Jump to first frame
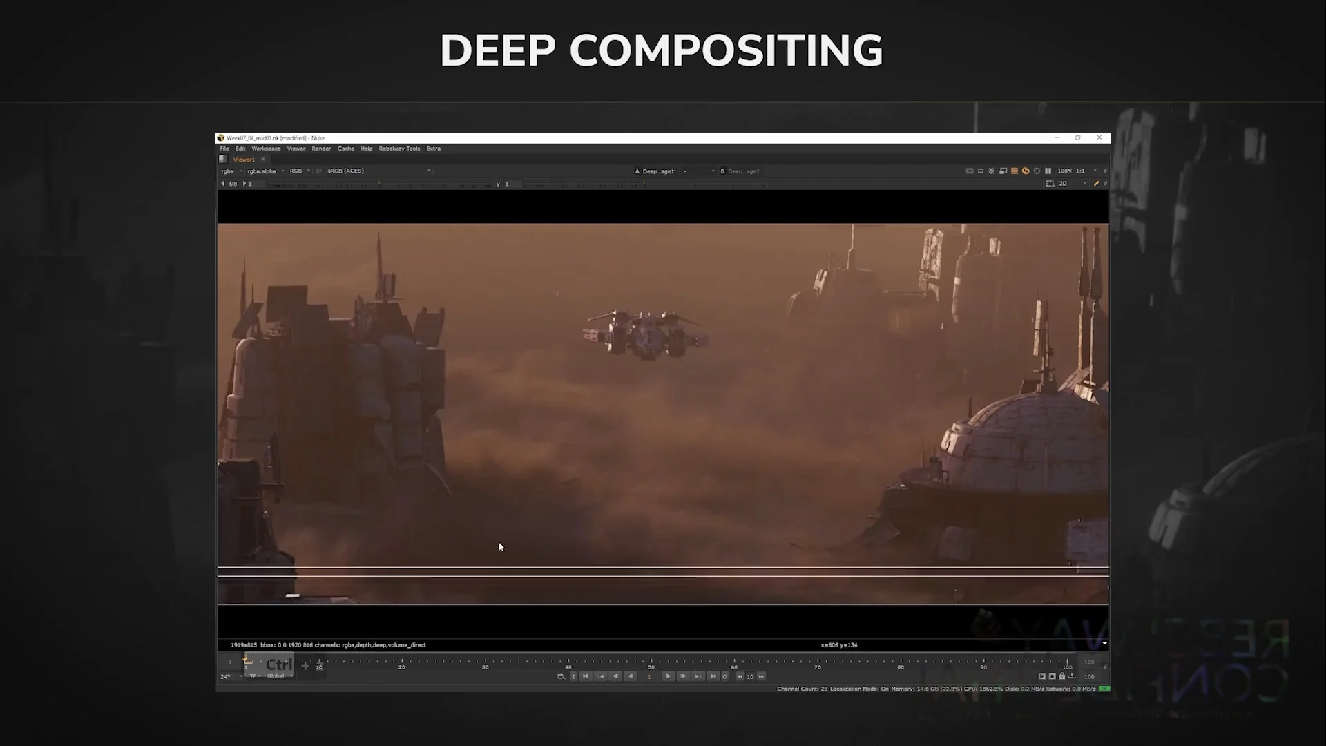The height and width of the screenshot is (746, 1326). [x=586, y=676]
